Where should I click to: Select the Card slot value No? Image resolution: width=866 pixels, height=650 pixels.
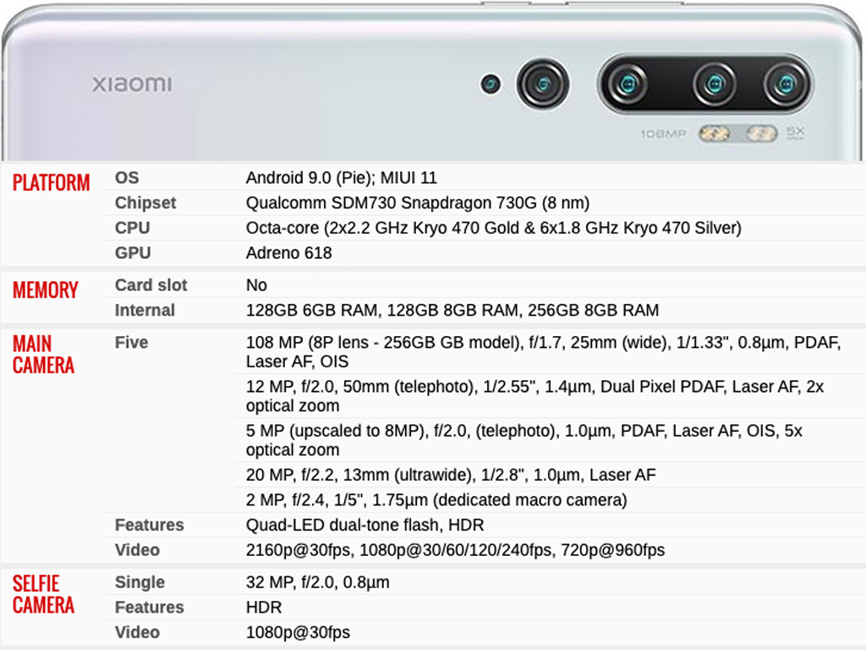point(256,284)
